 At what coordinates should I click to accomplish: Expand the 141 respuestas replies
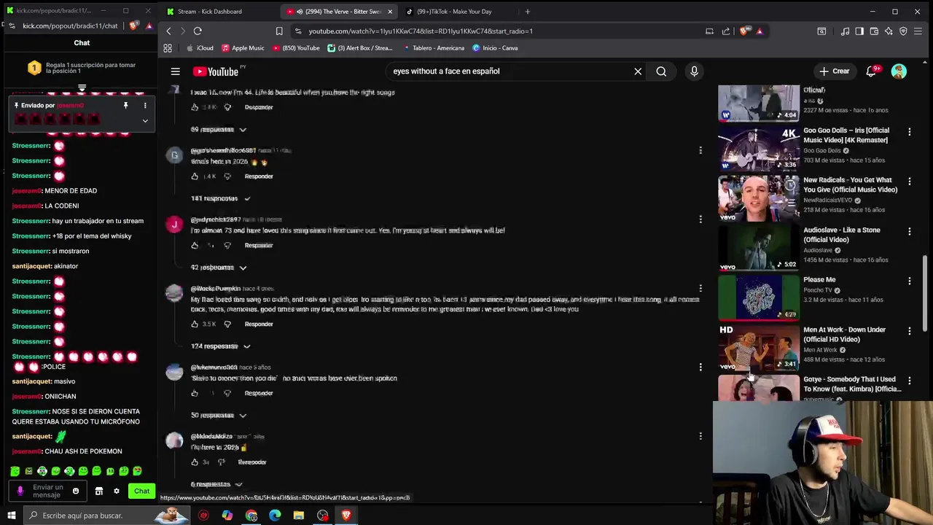click(221, 198)
